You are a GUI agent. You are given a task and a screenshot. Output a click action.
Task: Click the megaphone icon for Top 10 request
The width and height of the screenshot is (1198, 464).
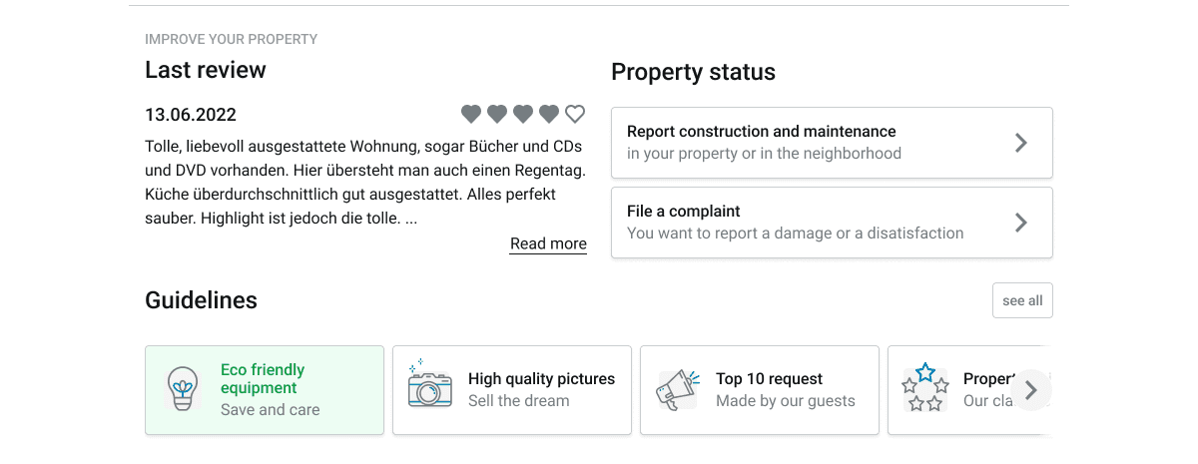(x=677, y=390)
